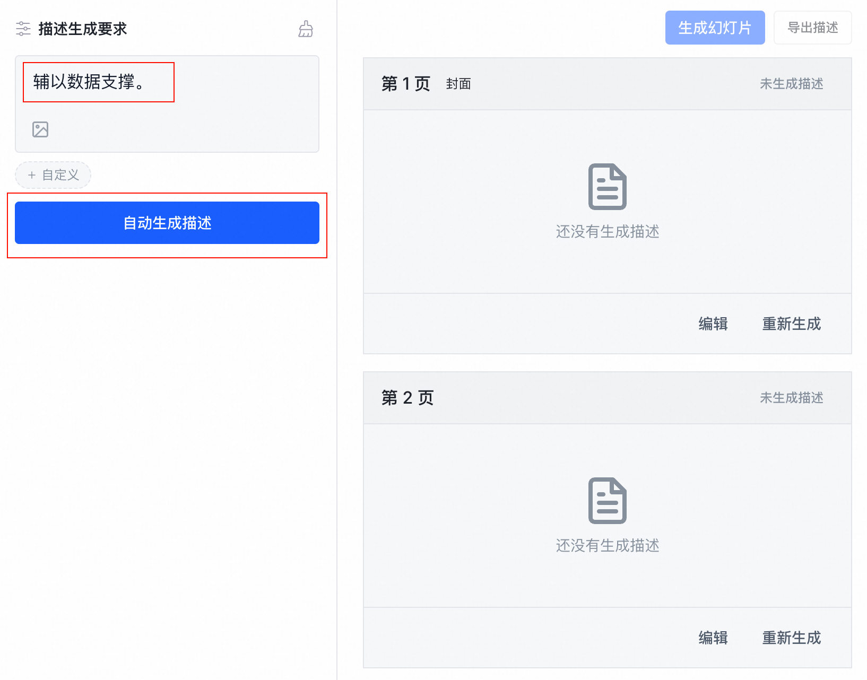This screenshot has height=680, width=867.
Task: Click the 第 1 页 heading
Action: 406,84
